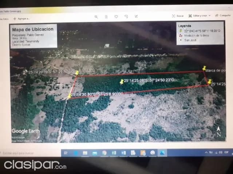This screenshot has height=174, width=233.
Task: Click the Compartir share button
Action: (x=223, y=15)
